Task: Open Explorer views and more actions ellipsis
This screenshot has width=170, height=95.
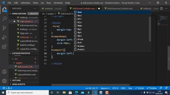Action: click(35, 8)
